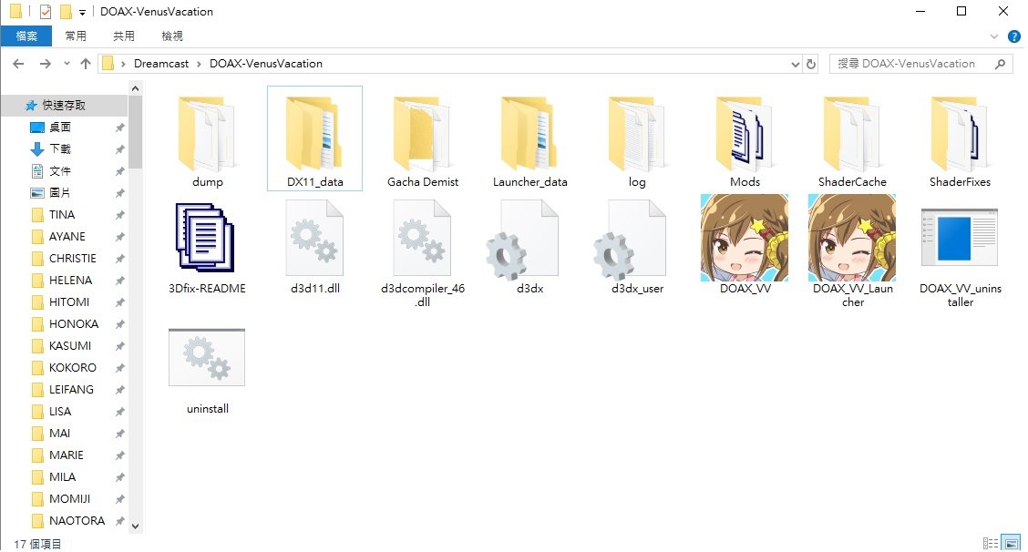Select the uninstall settings file
This screenshot has height=552, width=1028.
tap(207, 371)
